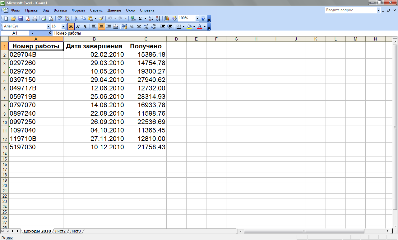398x240 pixels.
Task: Switch to the Лист3 sheet tab
Action: (x=75, y=231)
